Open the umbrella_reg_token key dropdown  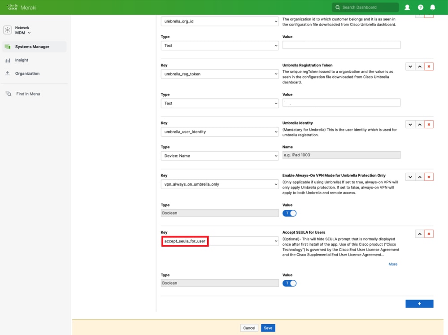pos(219,74)
